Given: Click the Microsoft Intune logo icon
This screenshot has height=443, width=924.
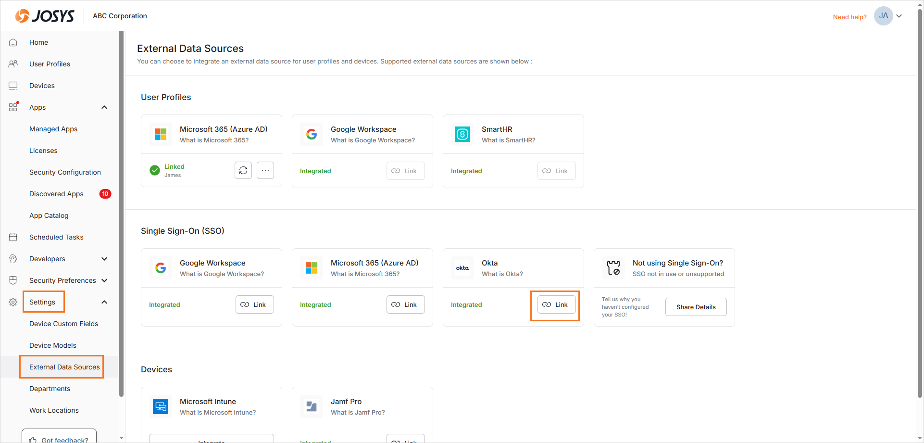Looking at the screenshot, I should pyautogui.click(x=161, y=406).
